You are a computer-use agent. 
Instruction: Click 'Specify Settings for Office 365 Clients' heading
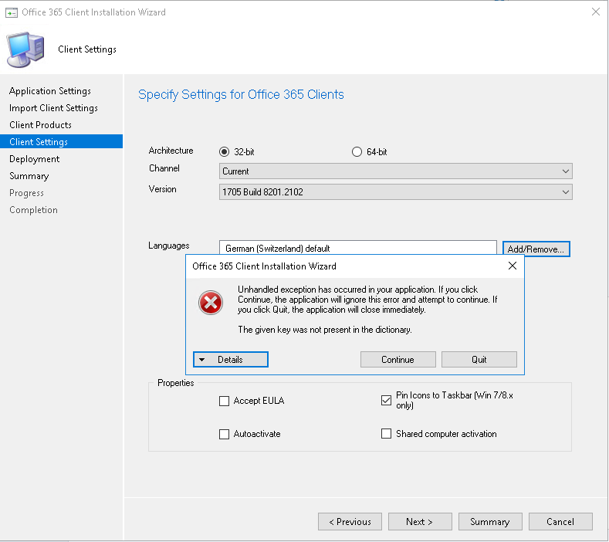coord(241,94)
